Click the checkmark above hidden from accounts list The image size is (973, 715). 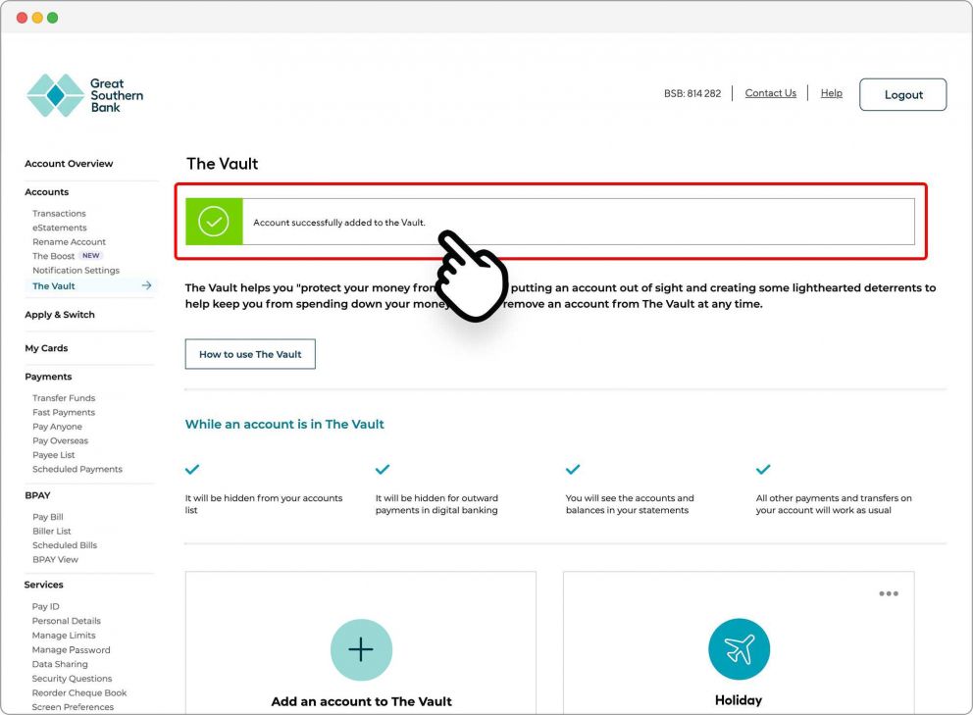click(x=192, y=469)
